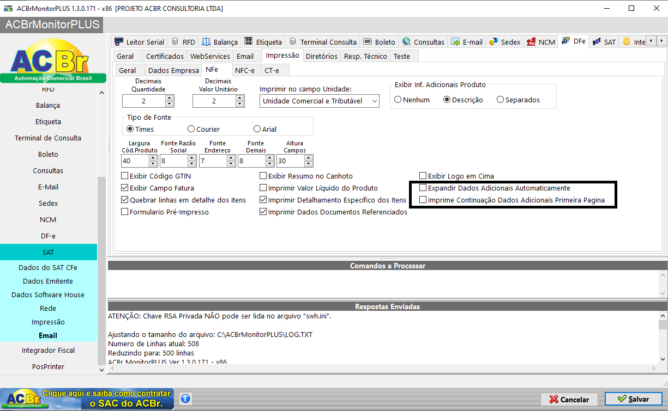
Task: Switch to NFC-e sub-tab
Action: (245, 70)
